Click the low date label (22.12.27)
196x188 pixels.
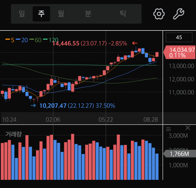pyautogui.click(x=81, y=106)
